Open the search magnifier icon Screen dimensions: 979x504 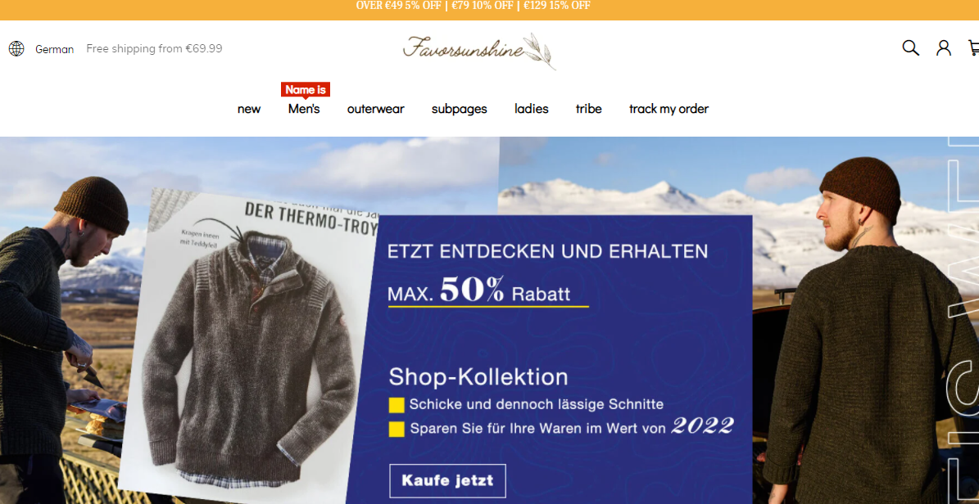click(x=910, y=48)
